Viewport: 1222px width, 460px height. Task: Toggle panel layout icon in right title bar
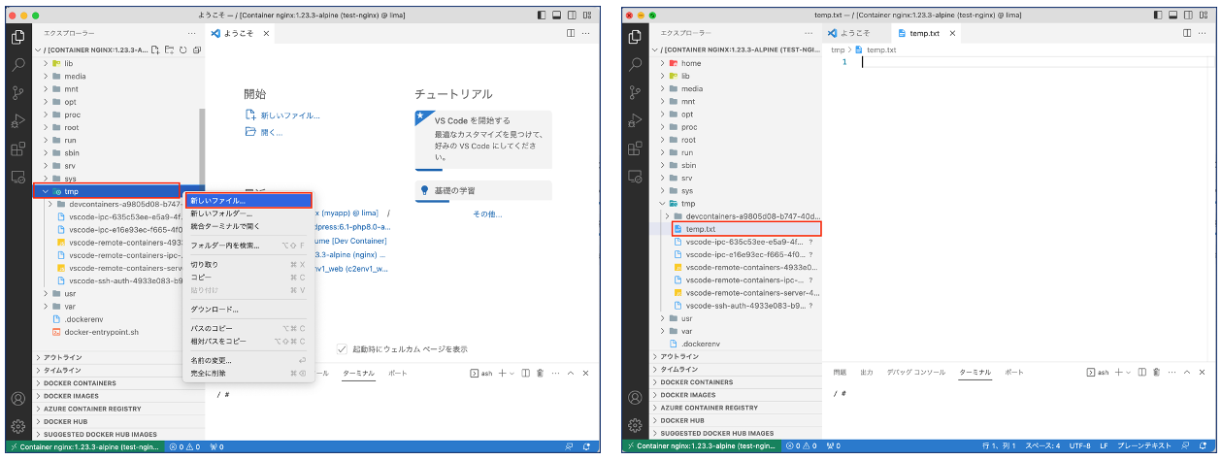point(1172,16)
